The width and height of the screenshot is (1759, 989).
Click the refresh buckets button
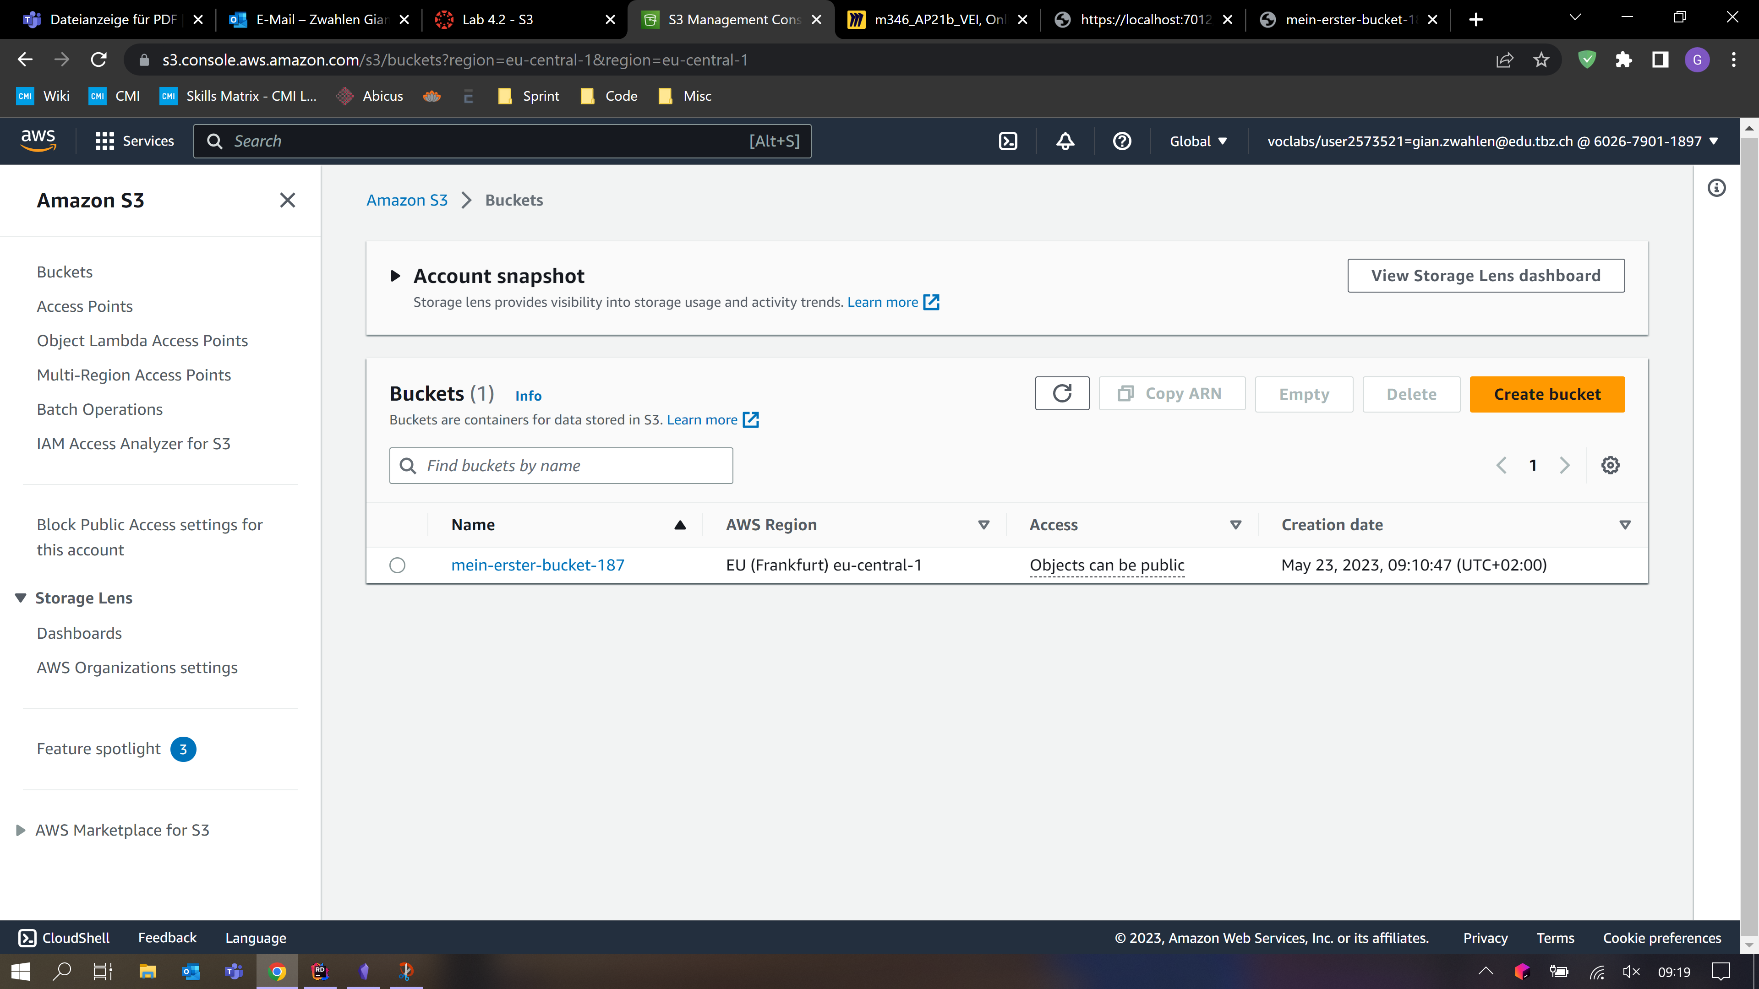click(x=1062, y=394)
